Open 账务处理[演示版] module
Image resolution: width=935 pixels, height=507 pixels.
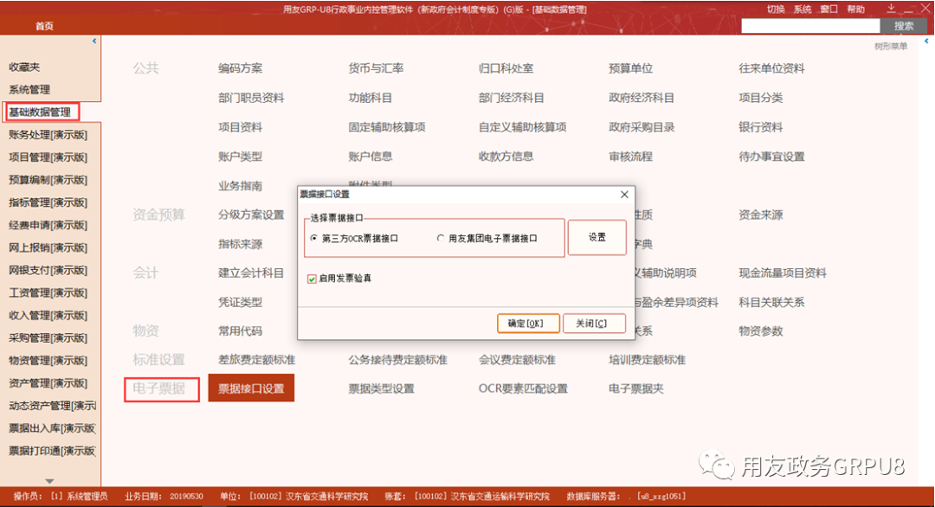coord(48,135)
